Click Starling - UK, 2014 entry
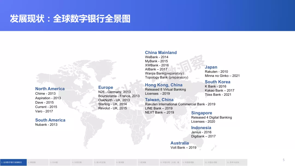The height and width of the screenshot is (166, 295). point(113,104)
